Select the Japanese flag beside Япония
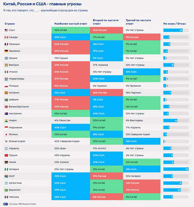Image resolution: width=194 pixels, height=207 pixels. (x=6, y=134)
